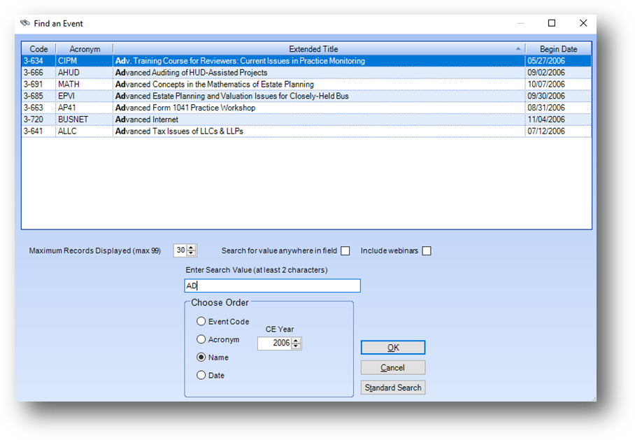Increase CE Year with the up arrow
Viewport: 635px width, 440px height.
pos(296,341)
